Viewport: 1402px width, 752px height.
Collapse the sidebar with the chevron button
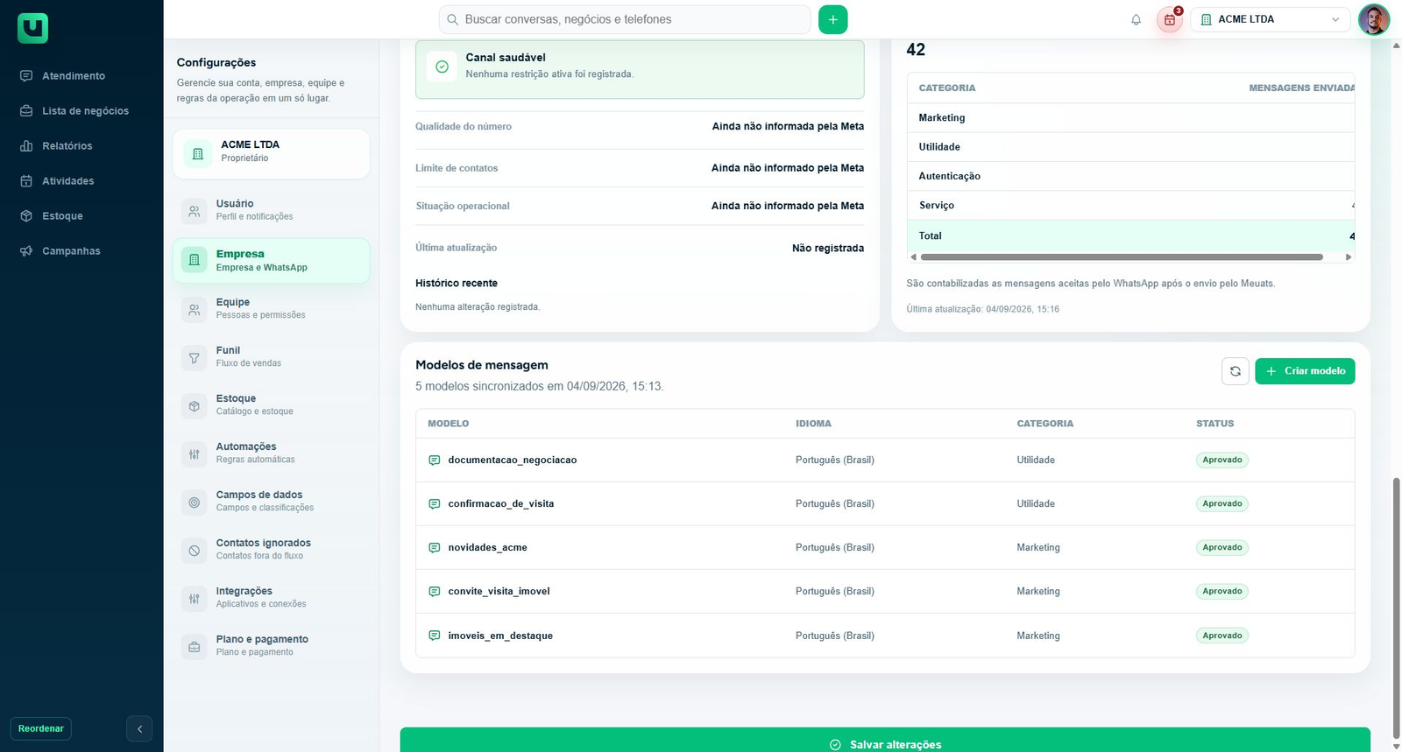139,728
